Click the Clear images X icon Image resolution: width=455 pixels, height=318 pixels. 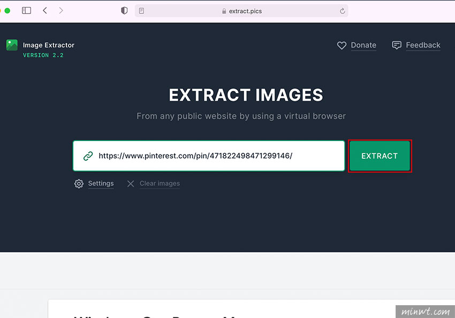coord(131,184)
